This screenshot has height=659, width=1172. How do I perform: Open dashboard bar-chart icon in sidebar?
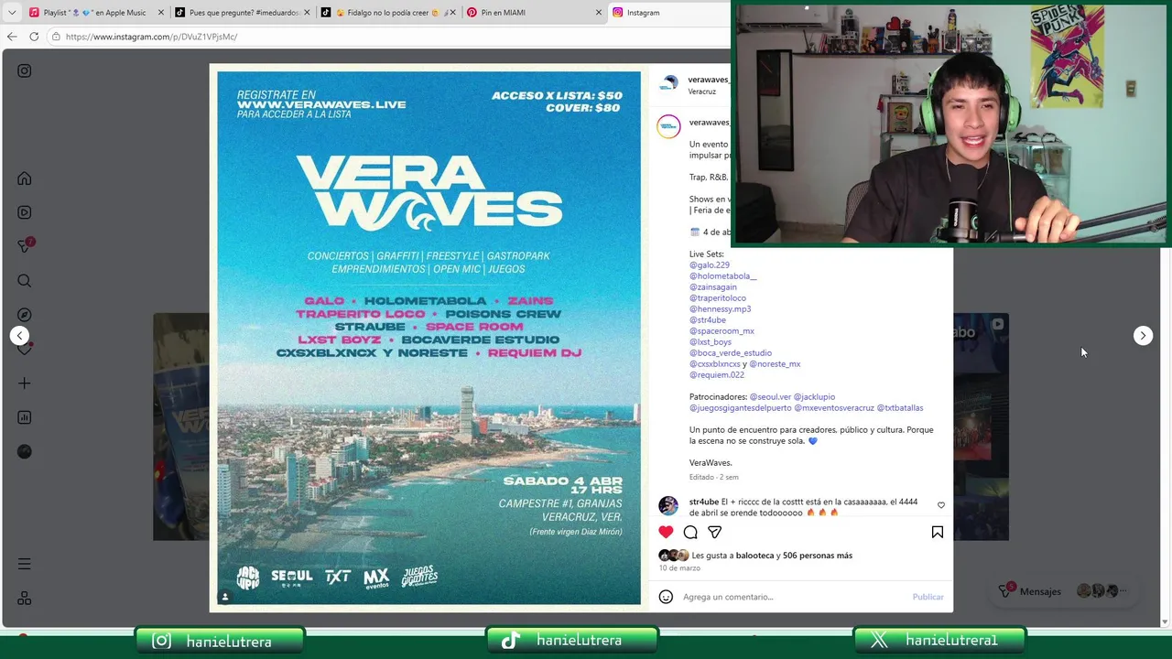(25, 417)
